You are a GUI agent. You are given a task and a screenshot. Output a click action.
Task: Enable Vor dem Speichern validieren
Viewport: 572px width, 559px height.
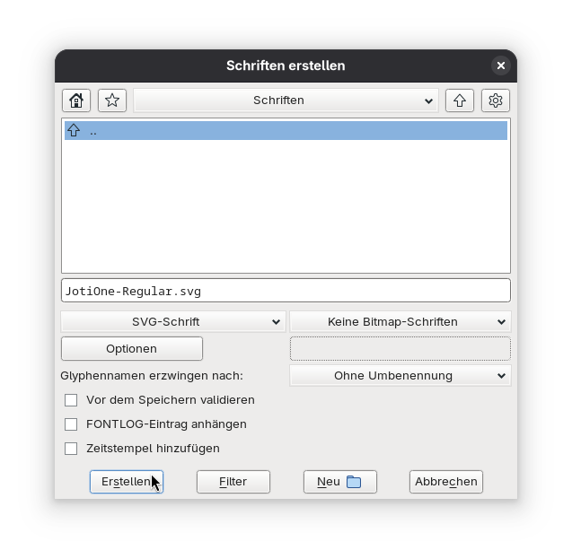(x=71, y=400)
